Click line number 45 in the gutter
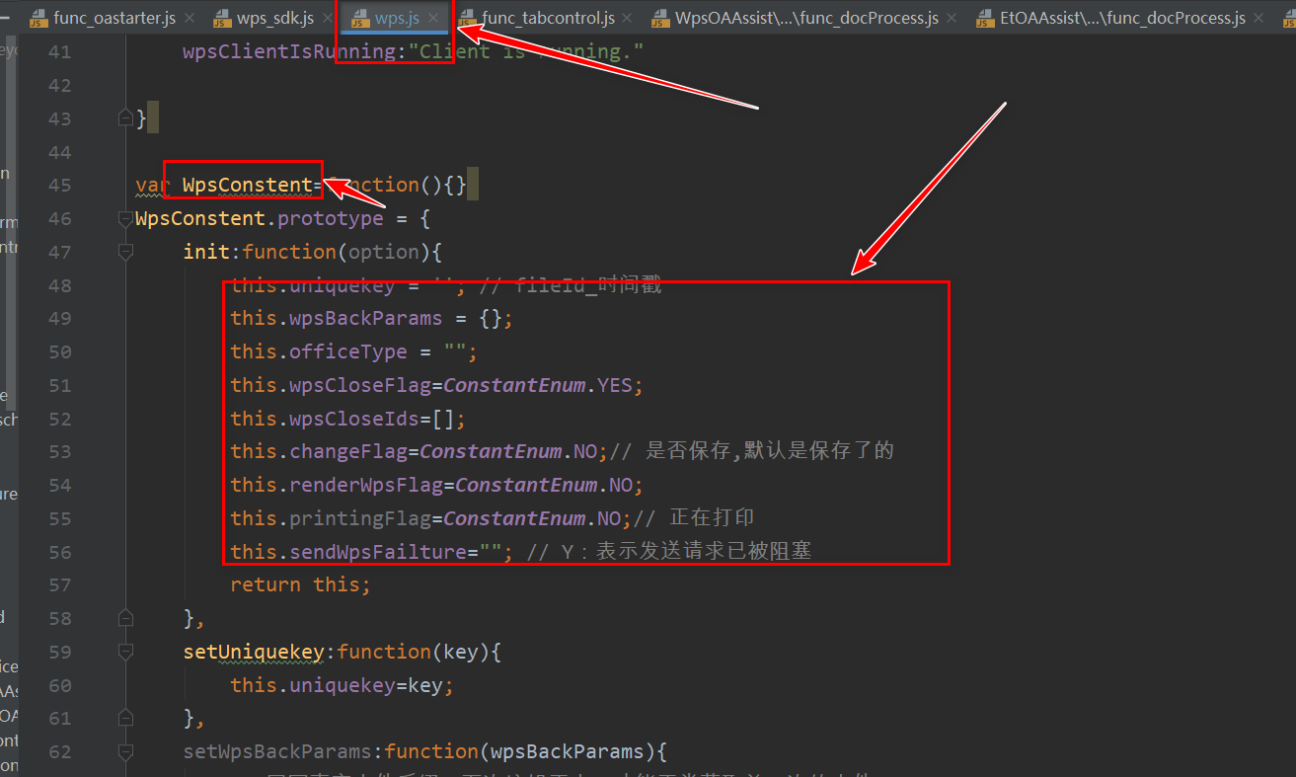This screenshot has height=777, width=1296. click(59, 185)
